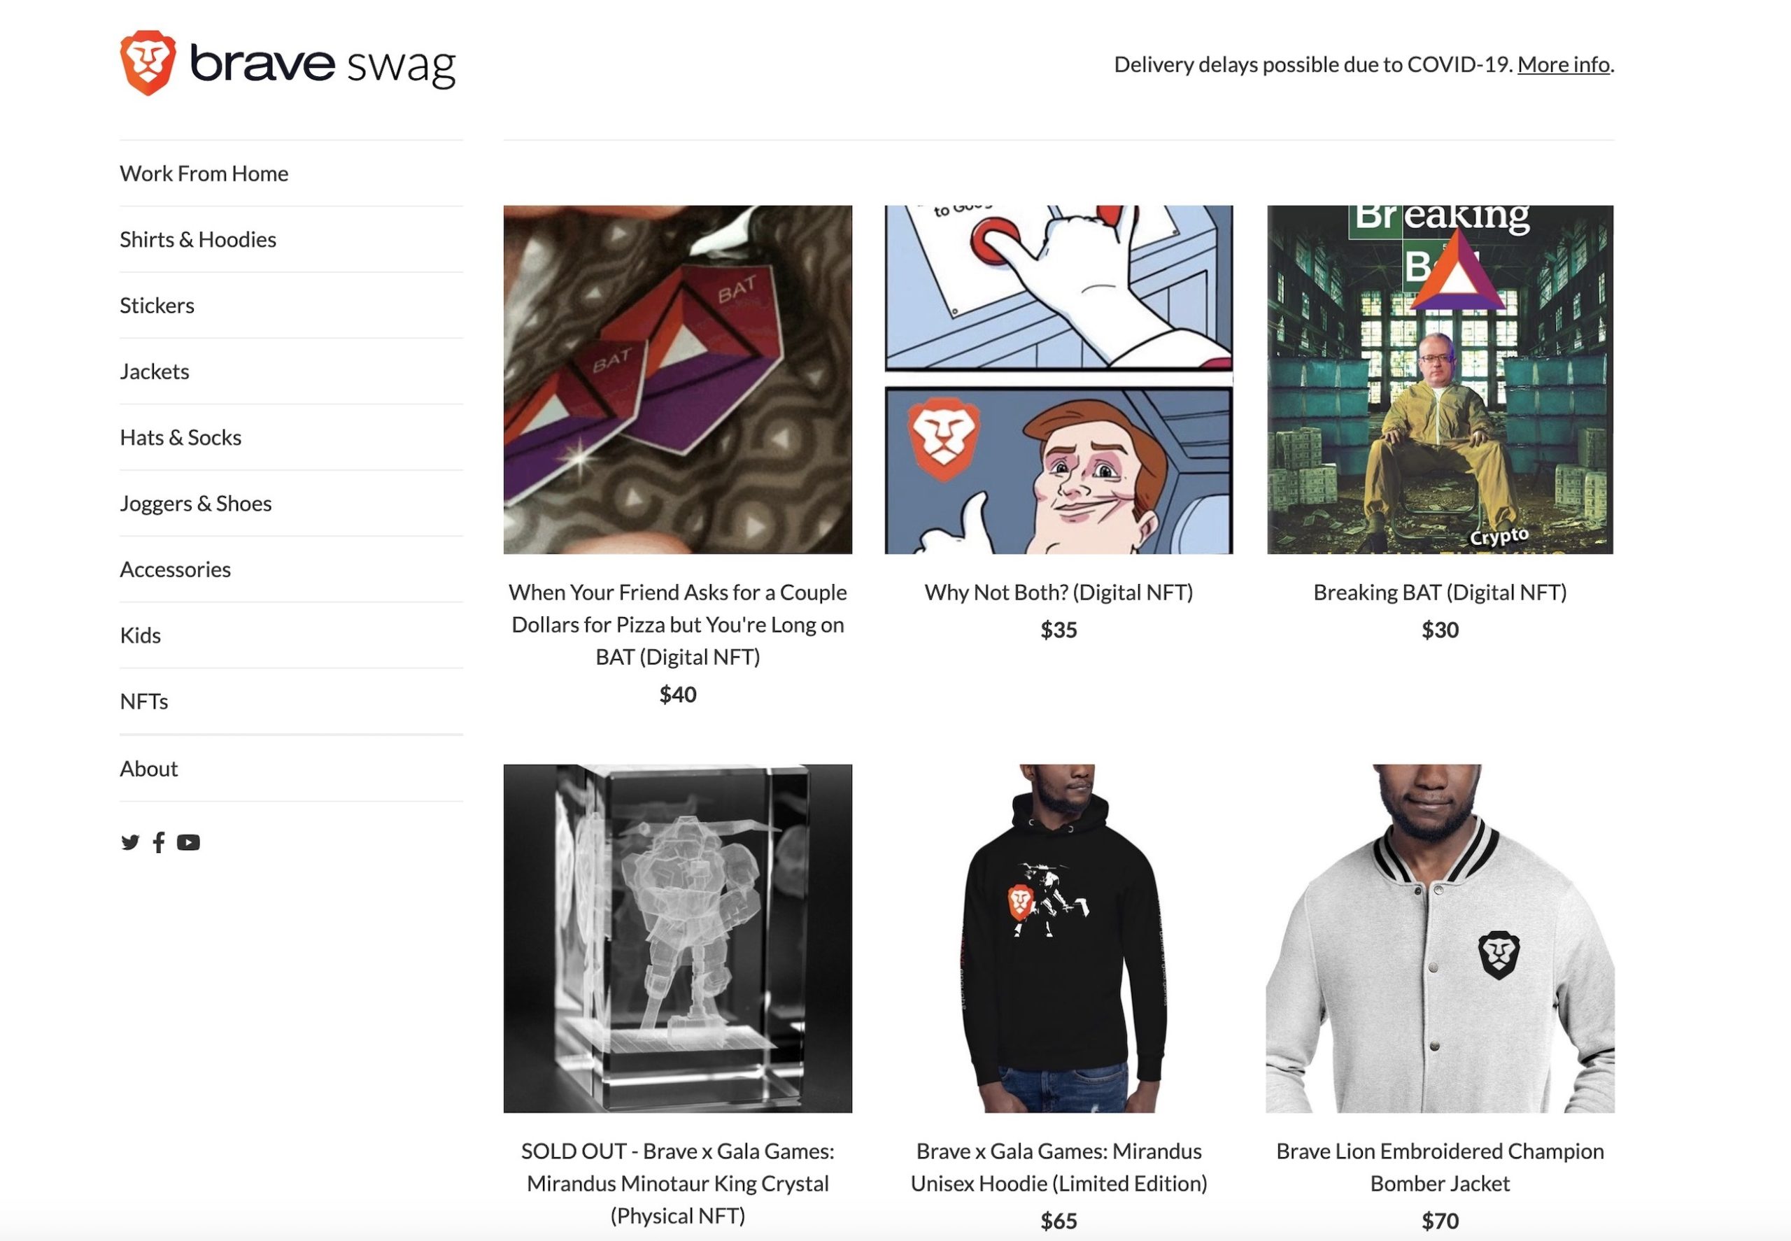View the Why Not Both meme thumbnail
This screenshot has height=1241, width=1791.
pos(1059,379)
